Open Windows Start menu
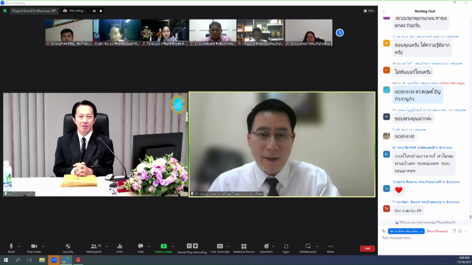 [x=6, y=260]
